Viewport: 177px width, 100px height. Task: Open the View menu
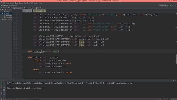[7, 3]
